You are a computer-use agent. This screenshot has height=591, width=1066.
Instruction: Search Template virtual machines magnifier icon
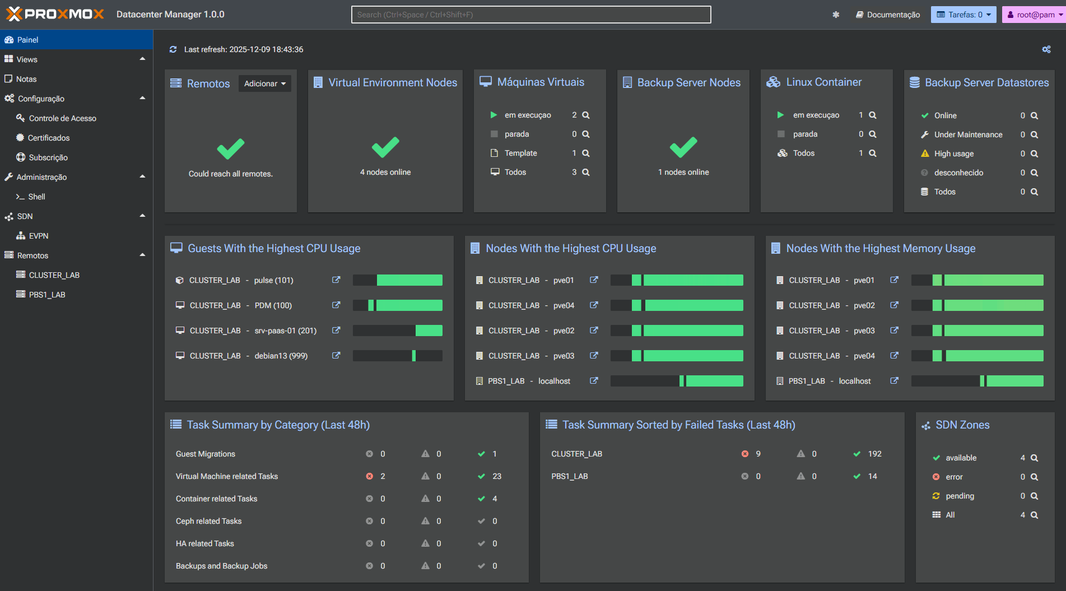(586, 153)
